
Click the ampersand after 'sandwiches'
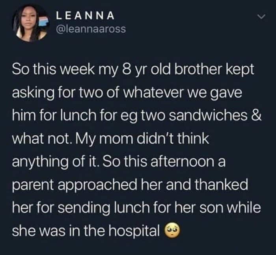257,115
